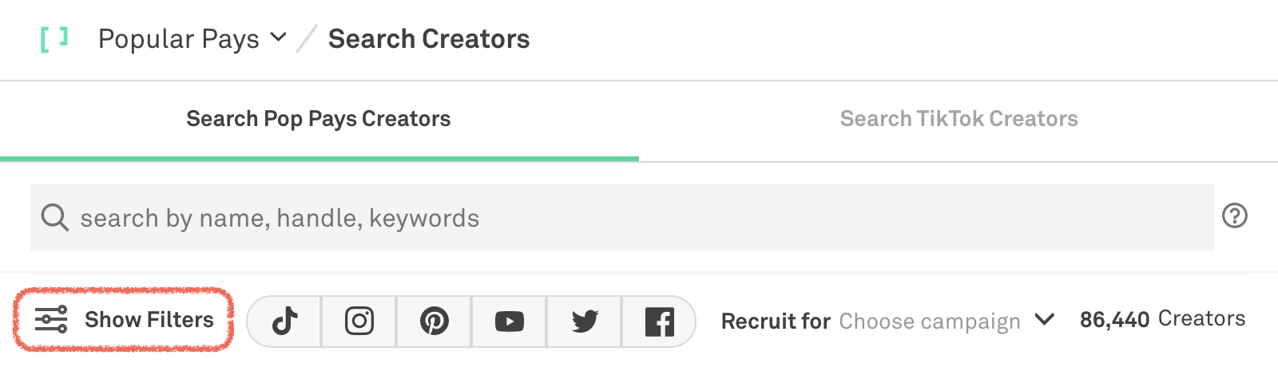Expand the chevron next to Popular Pays
The image size is (1278, 367).
[x=278, y=37]
